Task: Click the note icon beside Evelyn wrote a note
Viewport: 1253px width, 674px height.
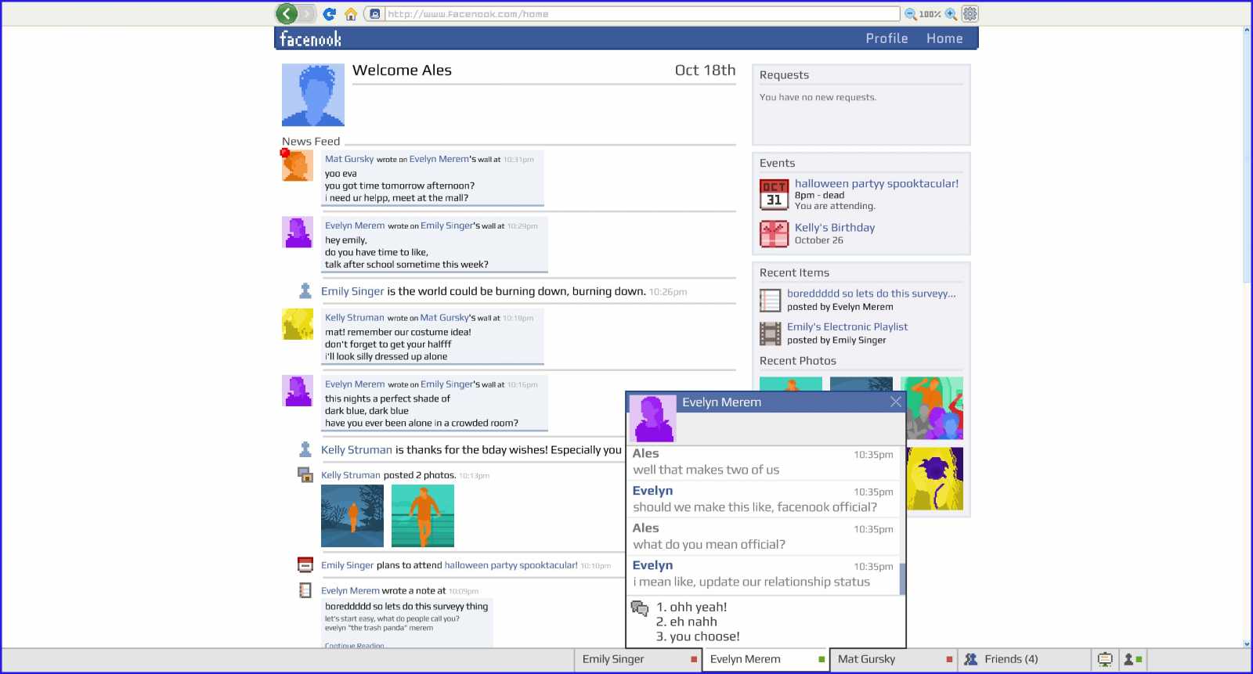Action: (305, 590)
